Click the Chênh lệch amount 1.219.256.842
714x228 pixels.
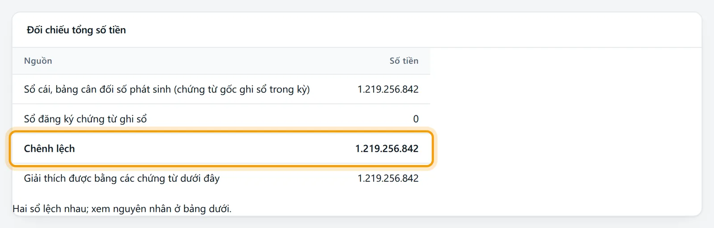[387, 149]
